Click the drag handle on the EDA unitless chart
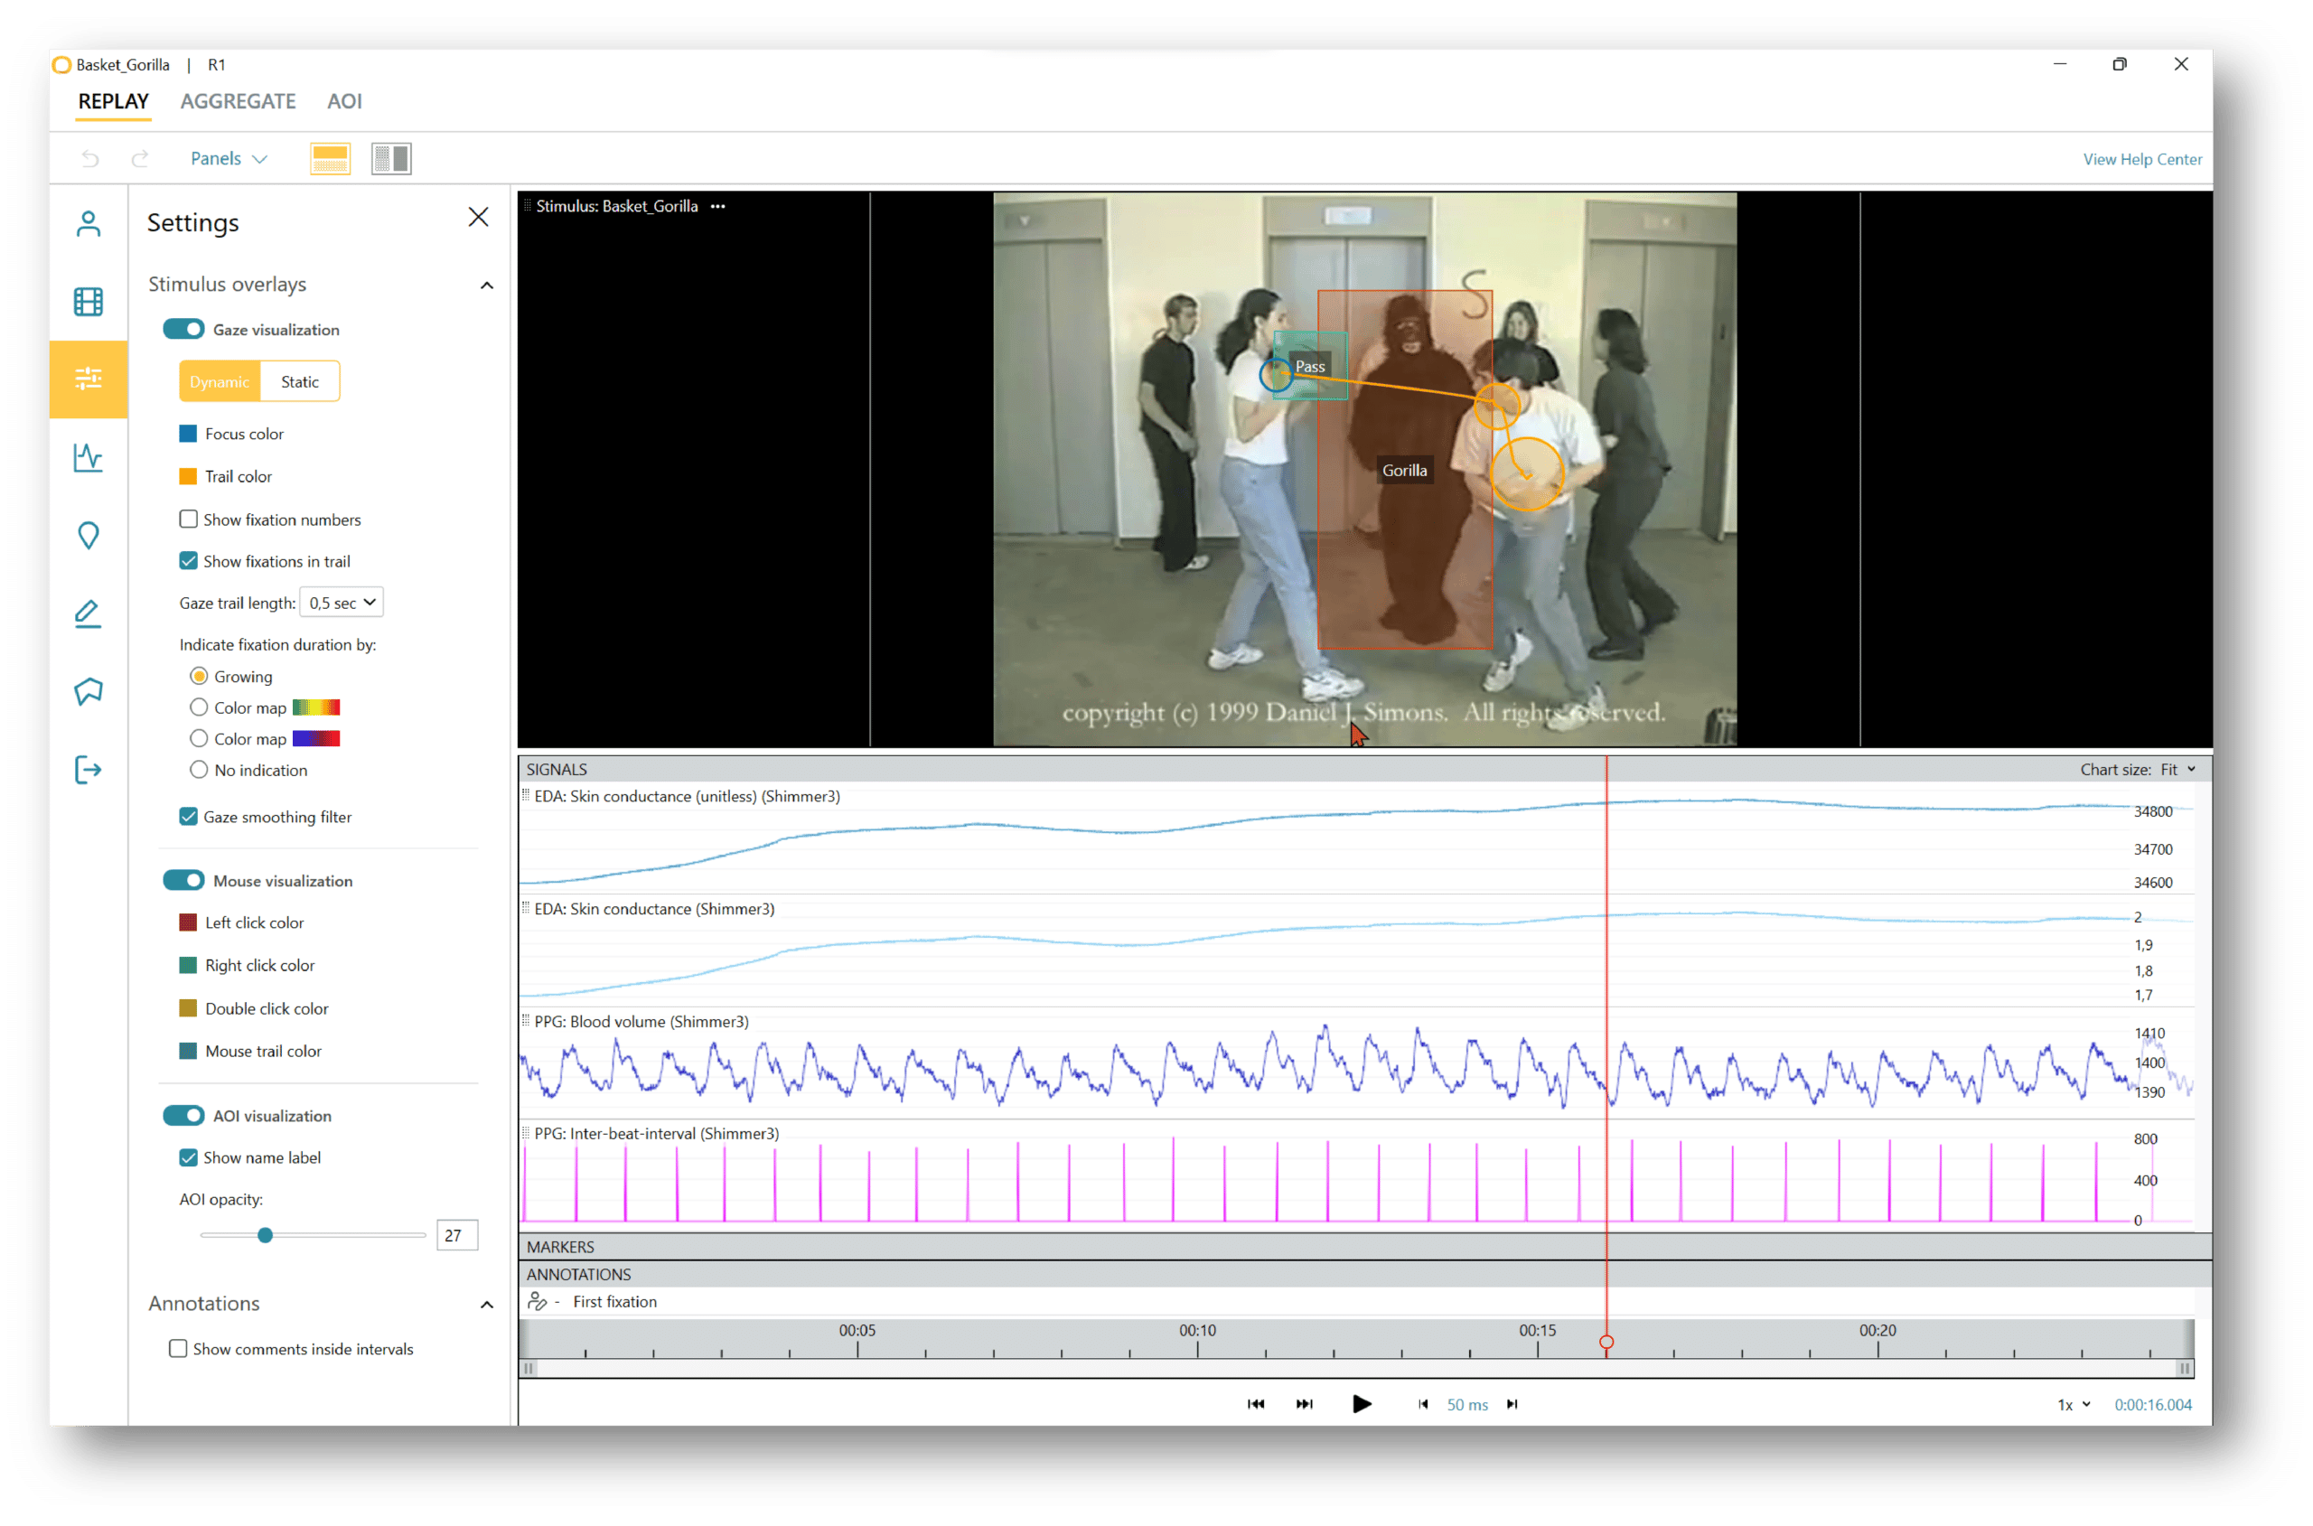This screenshot has width=2313, height=1526. (527, 796)
